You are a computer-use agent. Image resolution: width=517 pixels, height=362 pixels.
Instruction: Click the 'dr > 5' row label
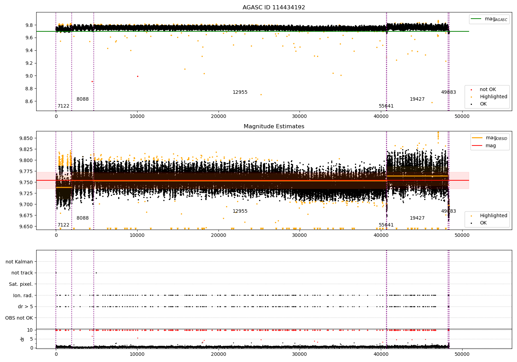click(x=26, y=306)
